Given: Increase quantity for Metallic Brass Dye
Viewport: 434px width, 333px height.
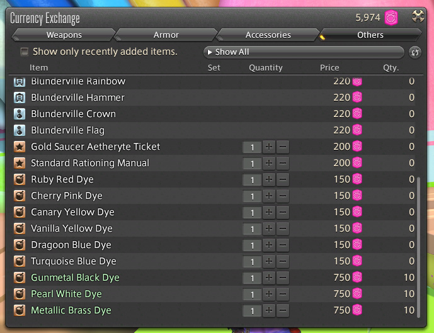Looking at the screenshot, I should pos(269,310).
